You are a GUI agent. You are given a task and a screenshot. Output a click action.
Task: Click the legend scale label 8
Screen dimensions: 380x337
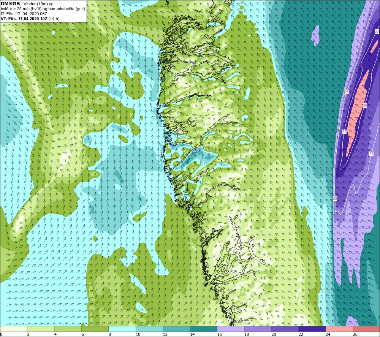point(110,334)
